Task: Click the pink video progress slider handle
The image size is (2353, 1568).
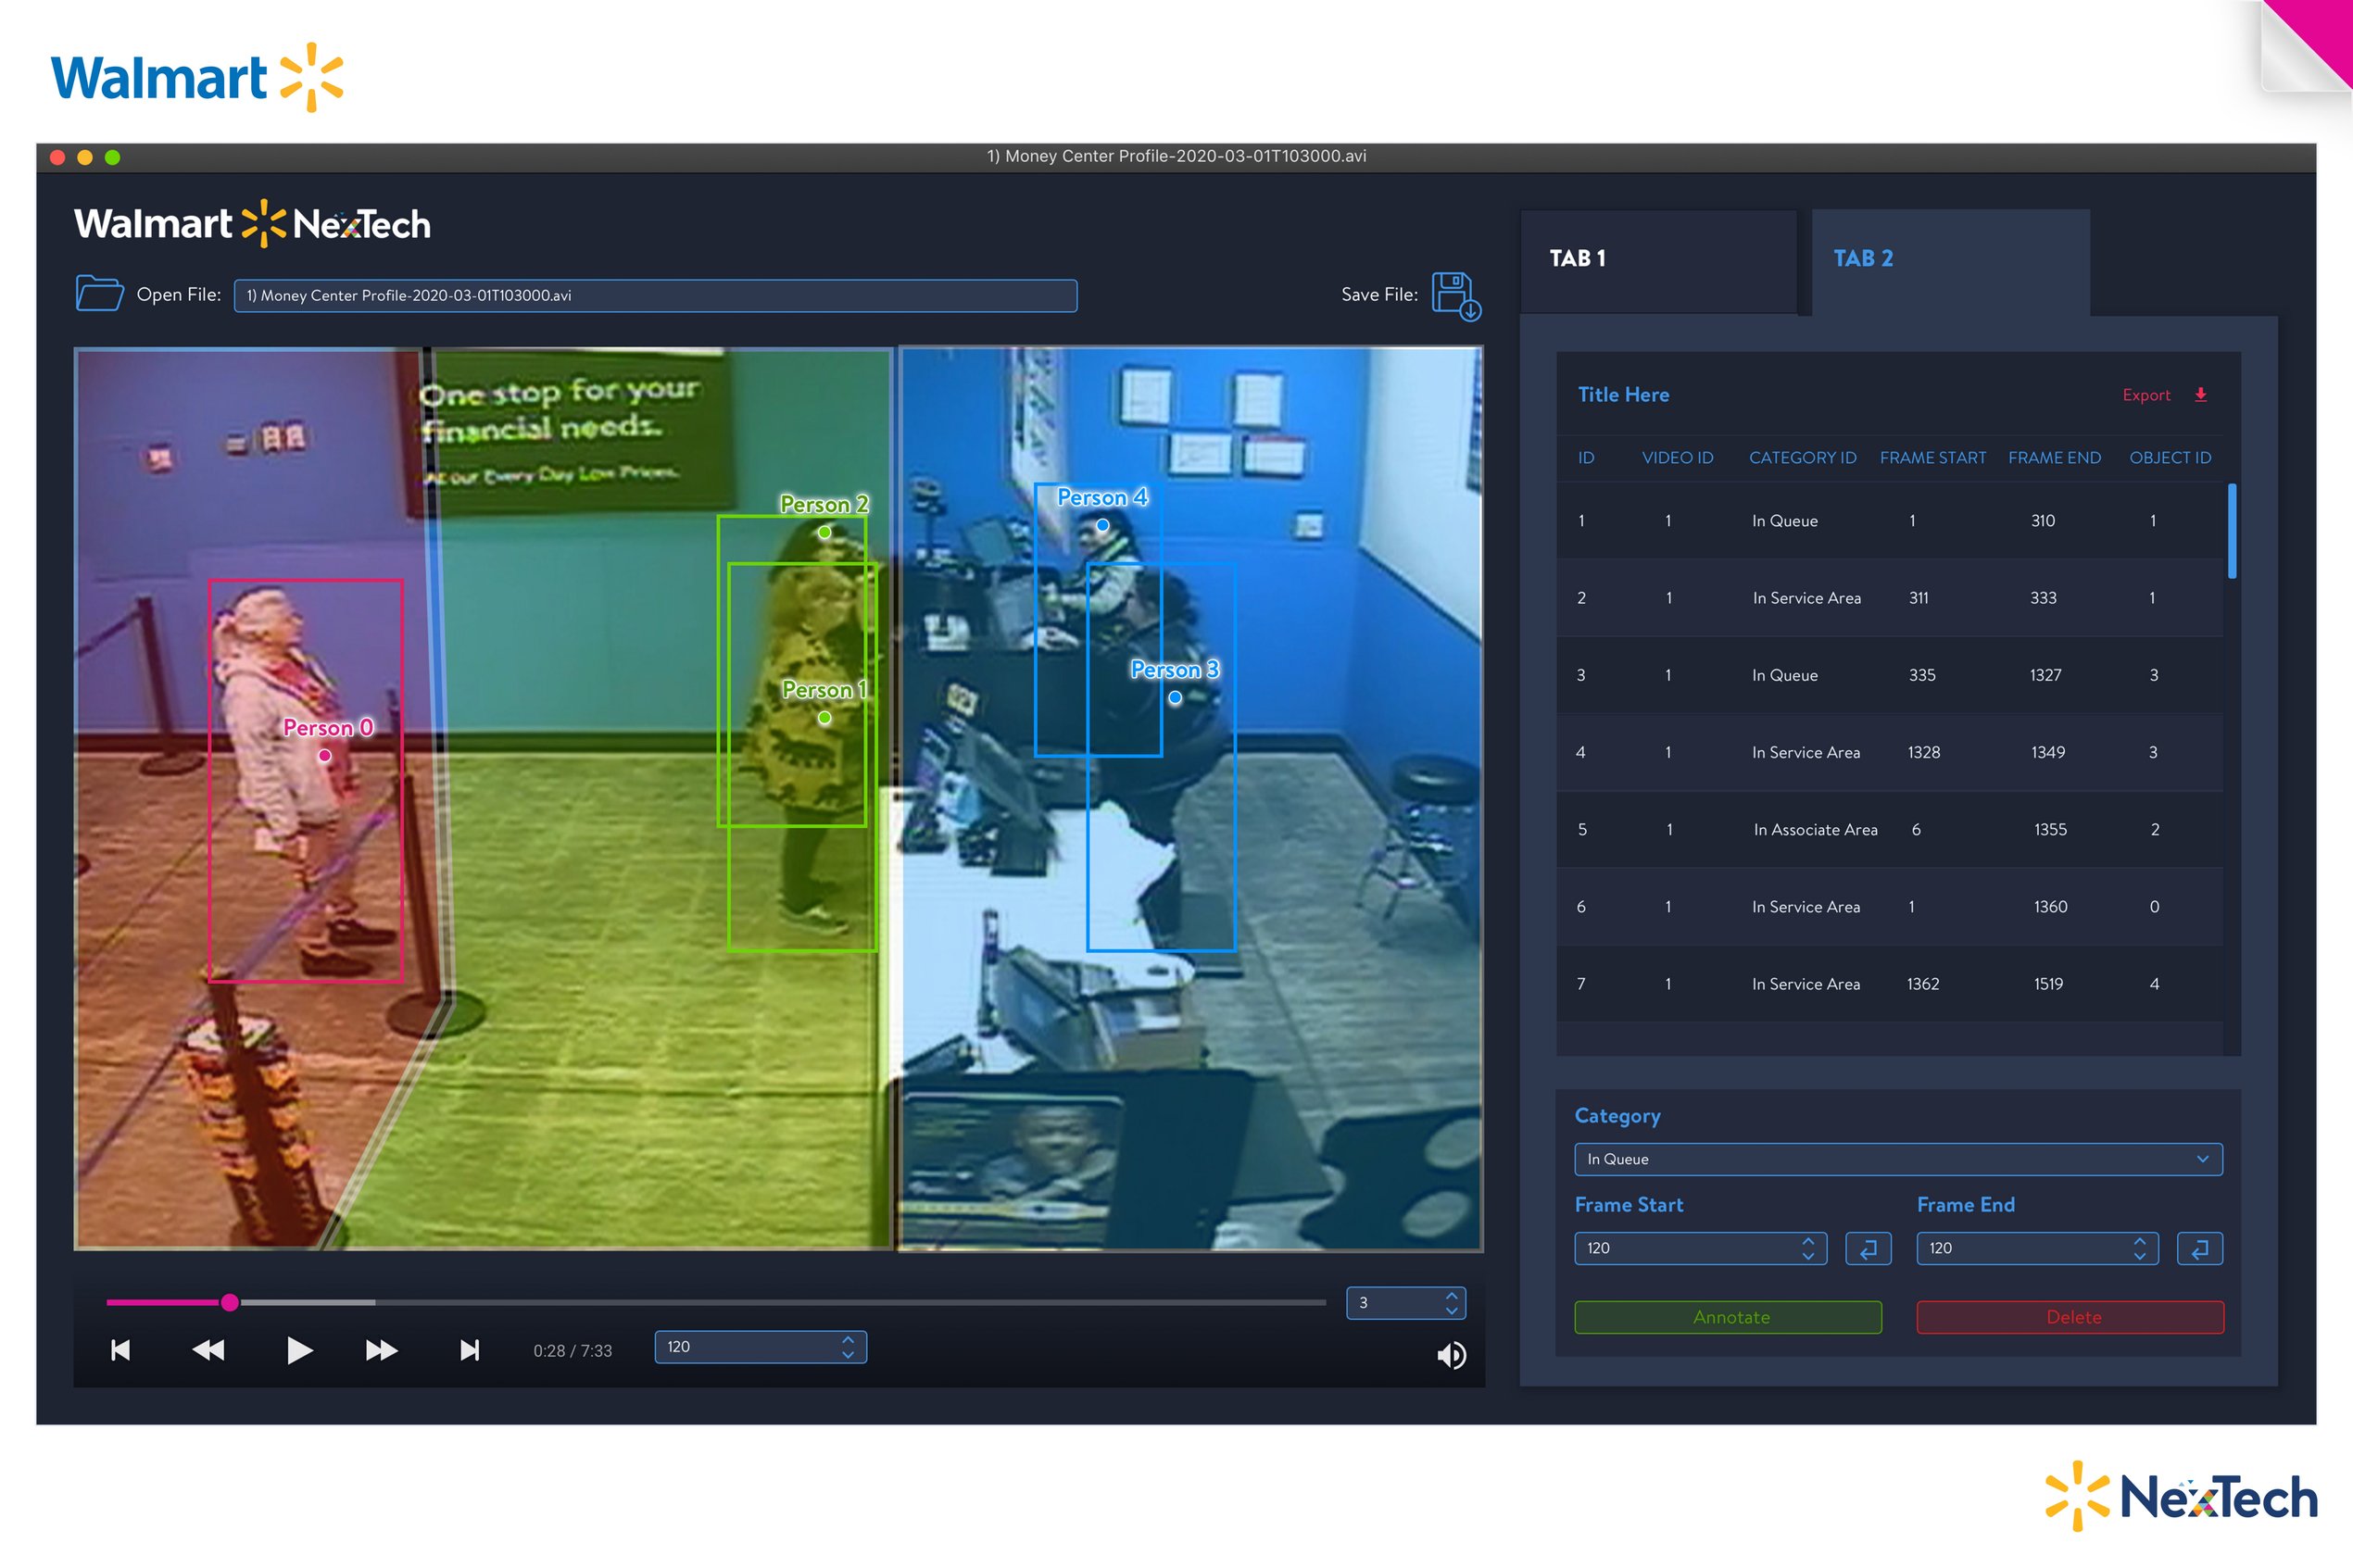Action: 230,1302
